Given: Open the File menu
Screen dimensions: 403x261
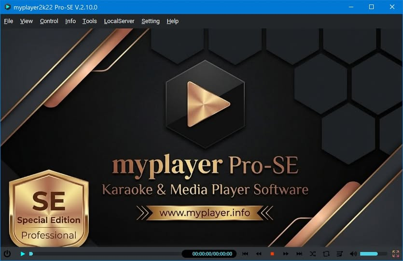Looking at the screenshot, I should [x=9, y=21].
